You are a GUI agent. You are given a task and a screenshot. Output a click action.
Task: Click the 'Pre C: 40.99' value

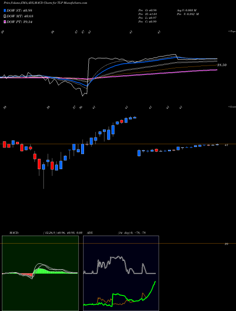point(147,22)
